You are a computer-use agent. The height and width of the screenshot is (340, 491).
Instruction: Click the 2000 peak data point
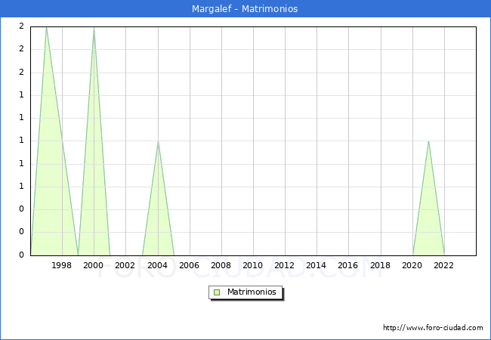[x=94, y=27]
